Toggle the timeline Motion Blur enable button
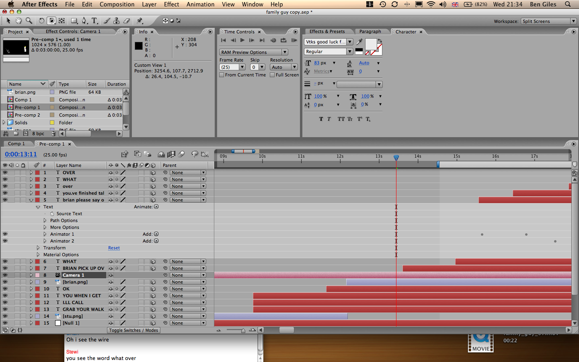The height and width of the screenshot is (362, 579). pyautogui.click(x=182, y=154)
